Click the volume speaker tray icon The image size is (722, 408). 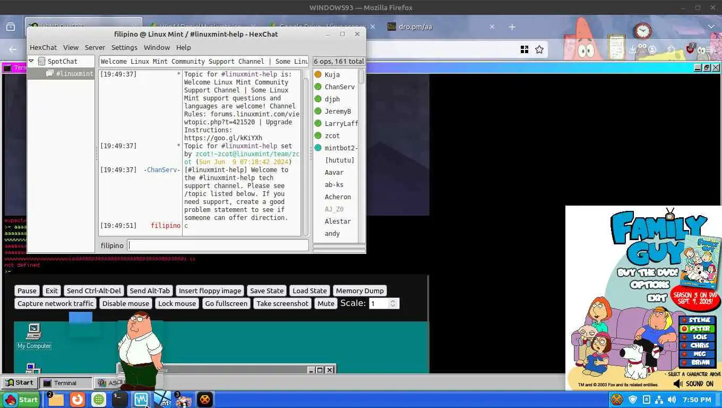tap(672, 399)
